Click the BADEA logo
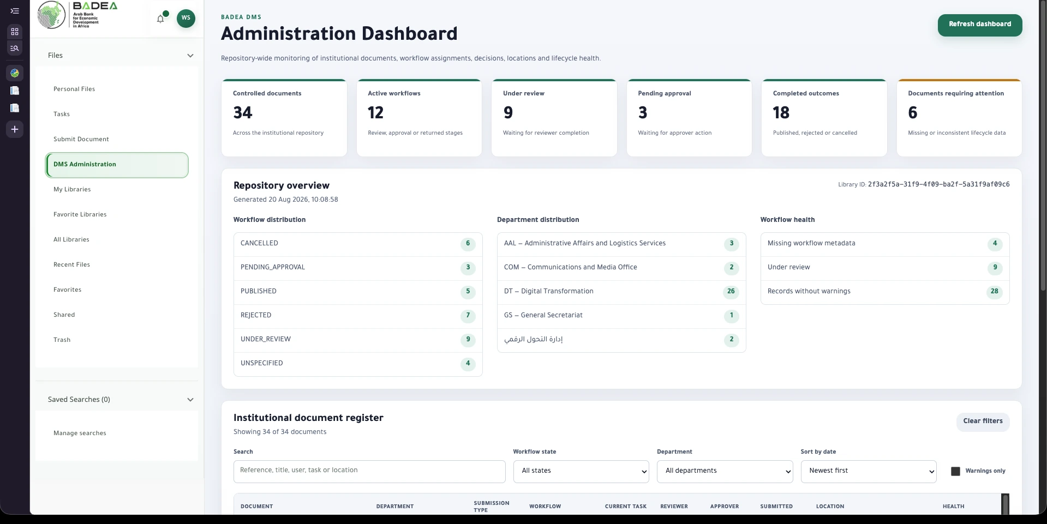This screenshot has width=1047, height=524. (77, 15)
